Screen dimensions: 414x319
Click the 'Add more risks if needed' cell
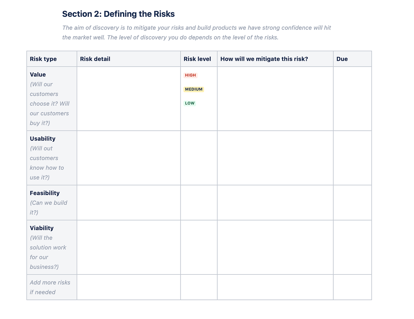[x=52, y=287]
